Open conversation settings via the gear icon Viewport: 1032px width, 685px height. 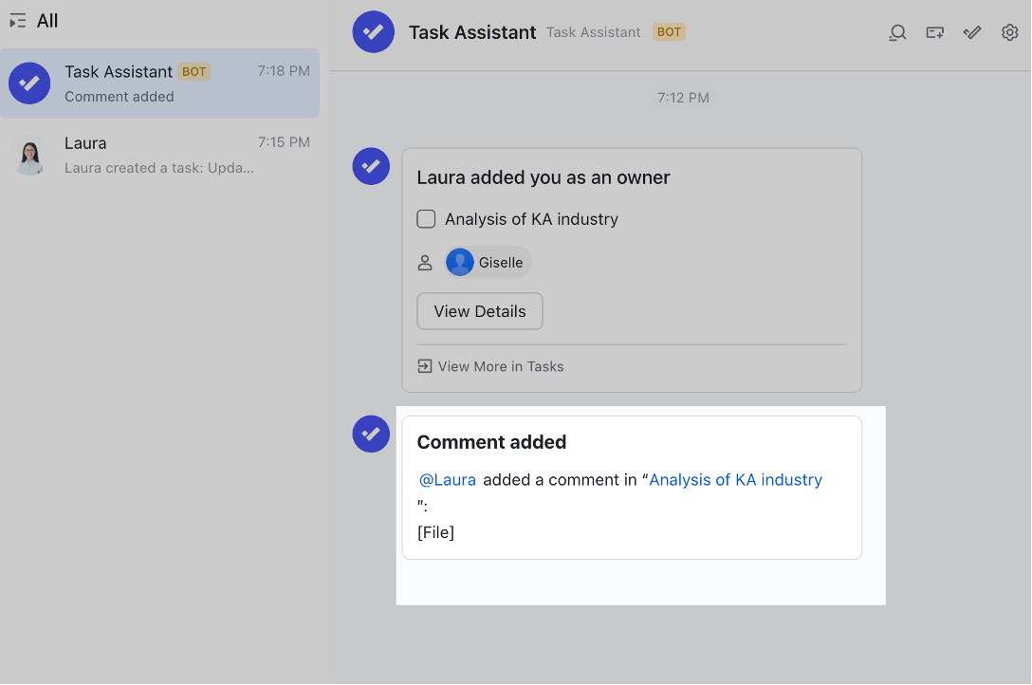tap(1009, 31)
